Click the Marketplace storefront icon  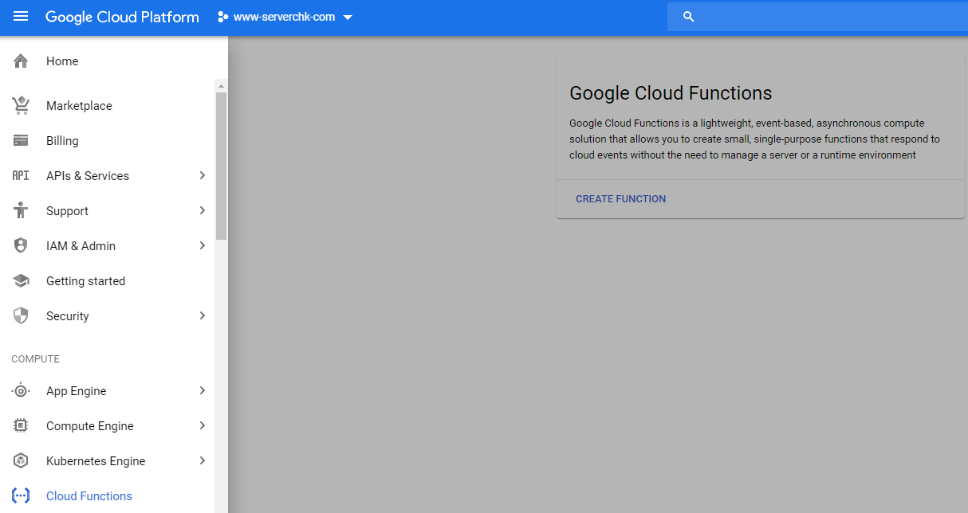tap(21, 105)
